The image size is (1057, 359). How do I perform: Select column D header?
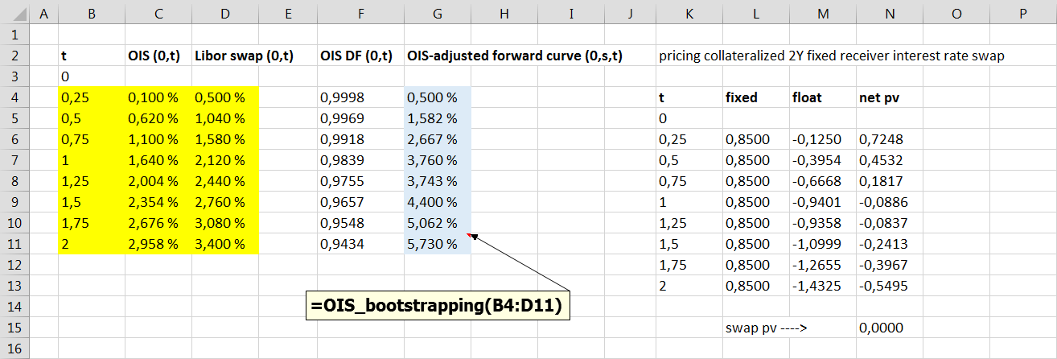224,13
